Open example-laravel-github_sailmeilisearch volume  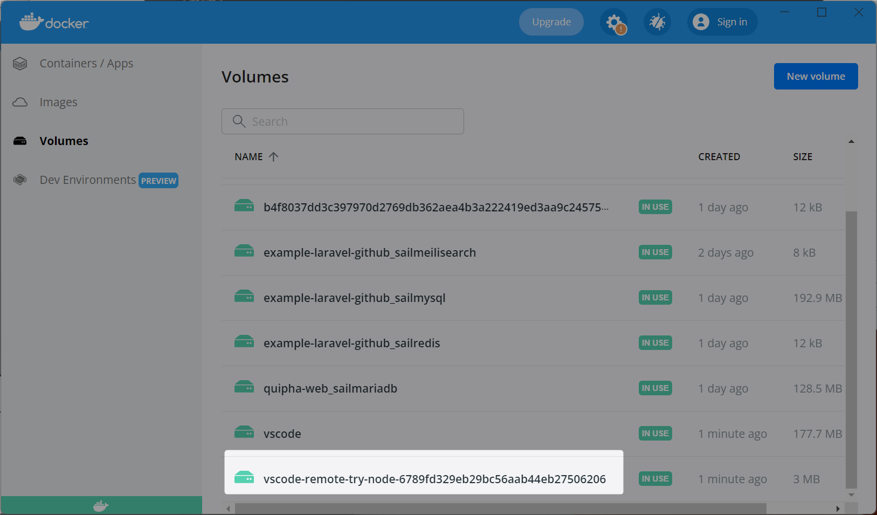[x=370, y=253]
